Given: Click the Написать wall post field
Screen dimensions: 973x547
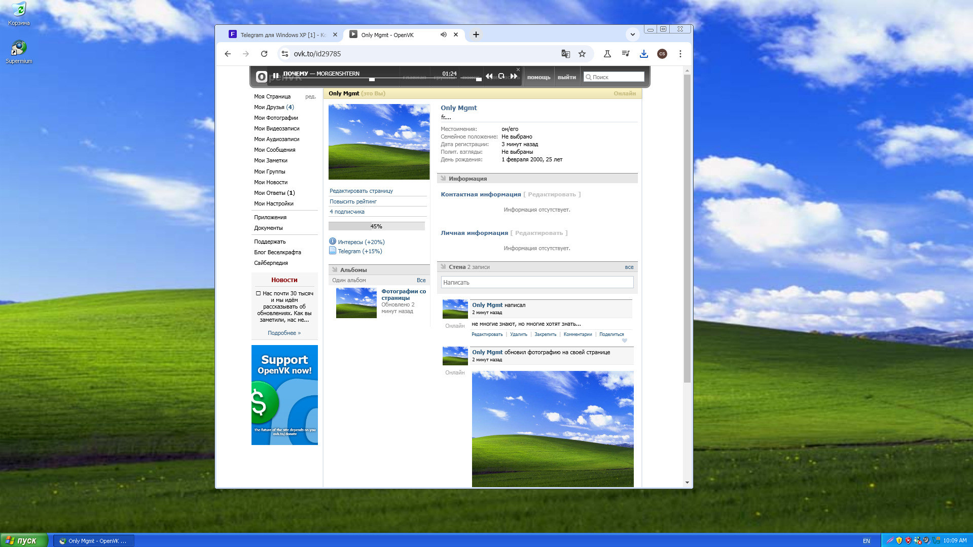Looking at the screenshot, I should (x=537, y=282).
